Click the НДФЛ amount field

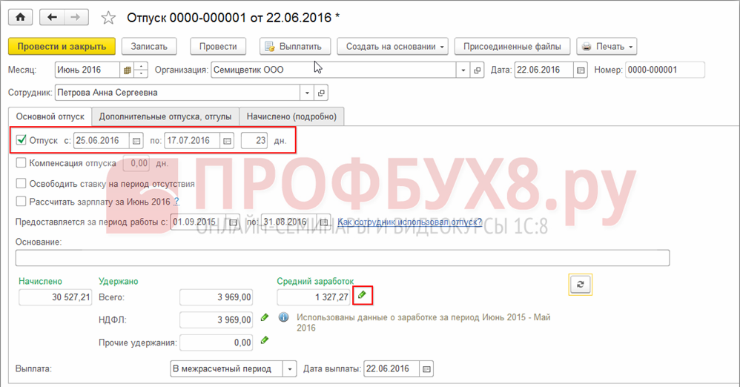point(217,320)
